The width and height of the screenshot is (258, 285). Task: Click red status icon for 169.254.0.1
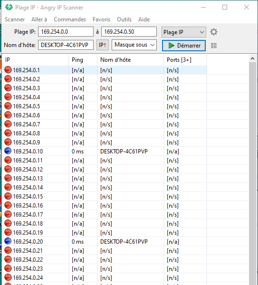tap(8, 70)
